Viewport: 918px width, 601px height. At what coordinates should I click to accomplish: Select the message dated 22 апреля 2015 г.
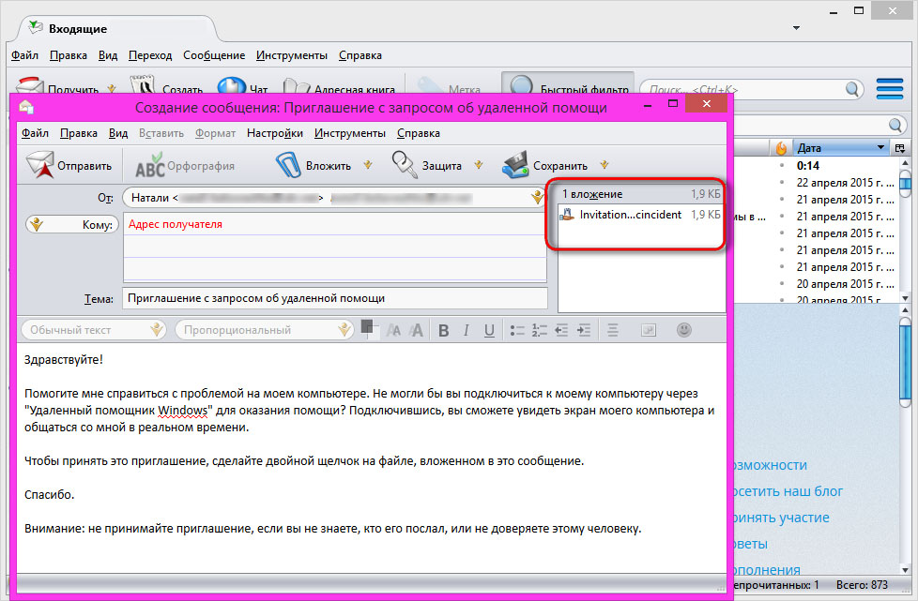845,183
